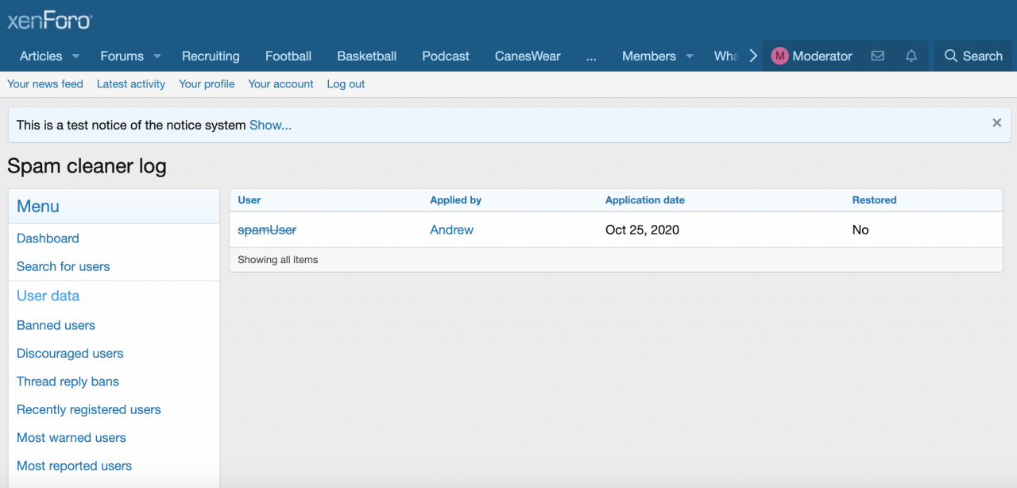The width and height of the screenshot is (1017, 488).
Task: Click the Spam cleaner log page title
Action: (x=87, y=166)
